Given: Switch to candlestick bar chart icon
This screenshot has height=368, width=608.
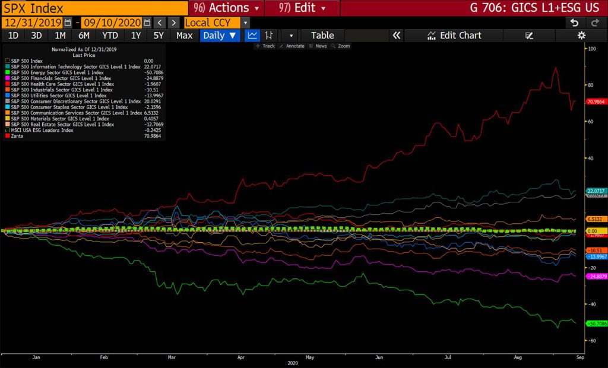Looking at the screenshot, I should 269,36.
